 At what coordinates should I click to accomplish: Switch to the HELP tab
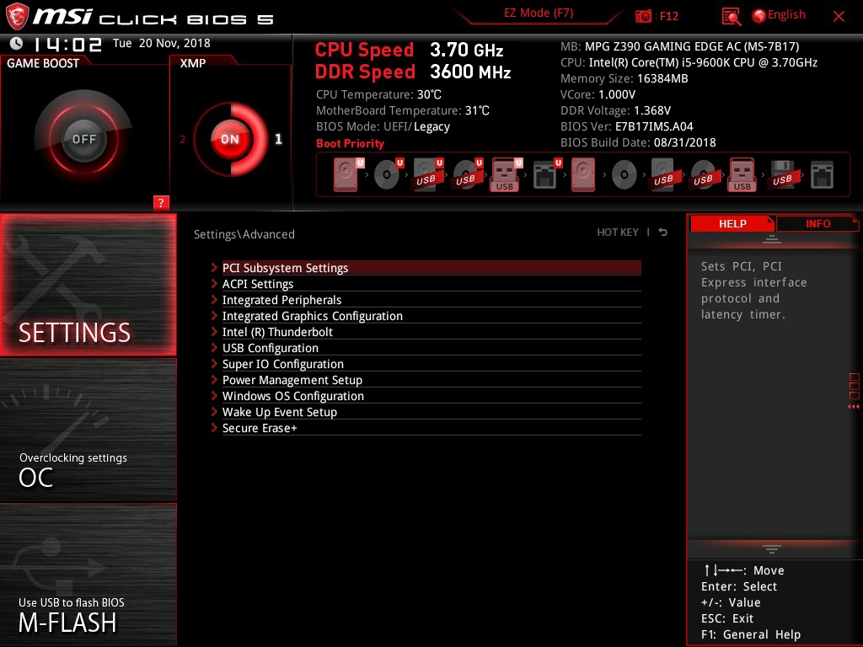coord(732,224)
